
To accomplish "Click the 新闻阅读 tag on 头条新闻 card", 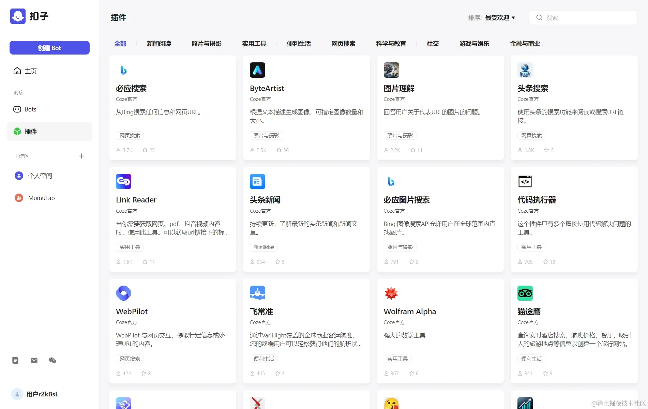I will 264,247.
